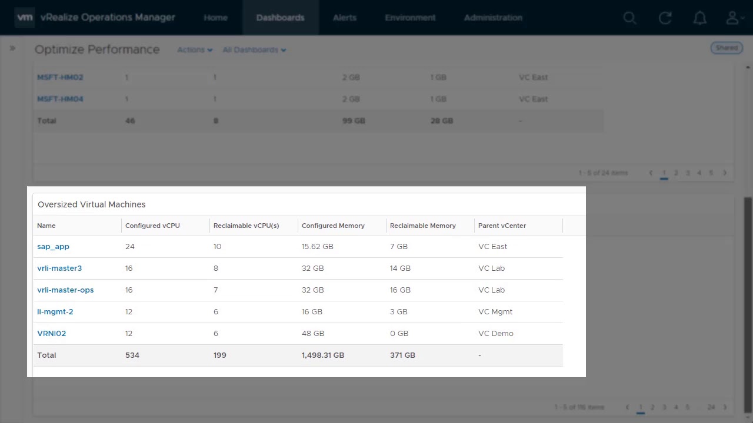Jump to page 24 in bottom pager
Image resolution: width=753 pixels, height=423 pixels.
click(x=711, y=407)
